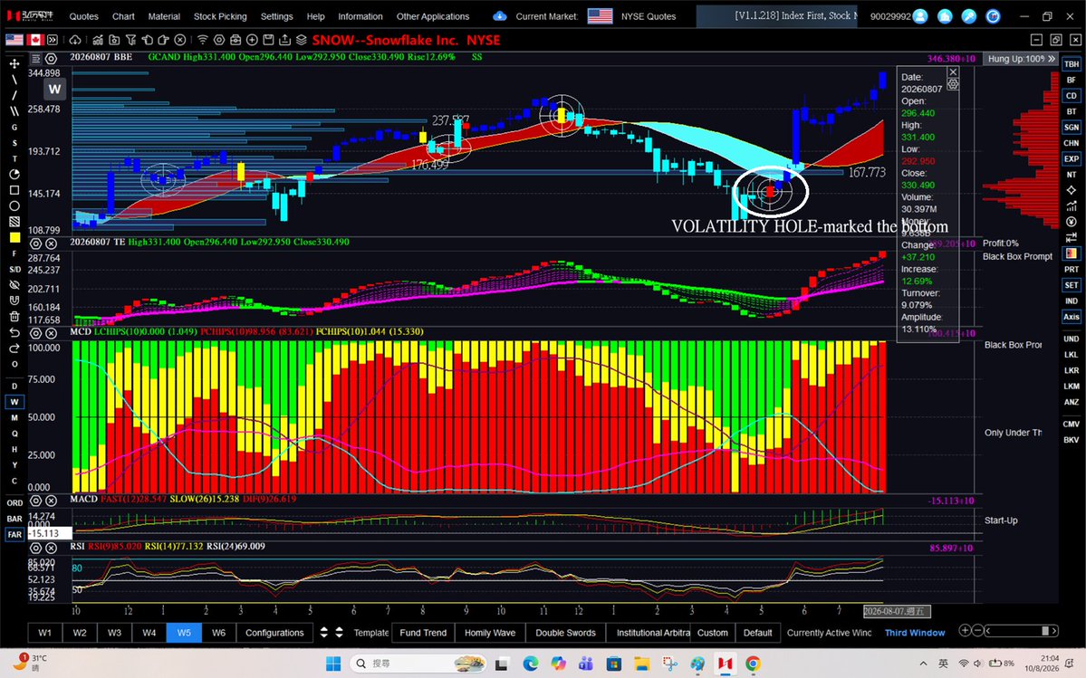Open the Chart menu
Viewport: 1086px width, 678px height.
click(x=123, y=16)
